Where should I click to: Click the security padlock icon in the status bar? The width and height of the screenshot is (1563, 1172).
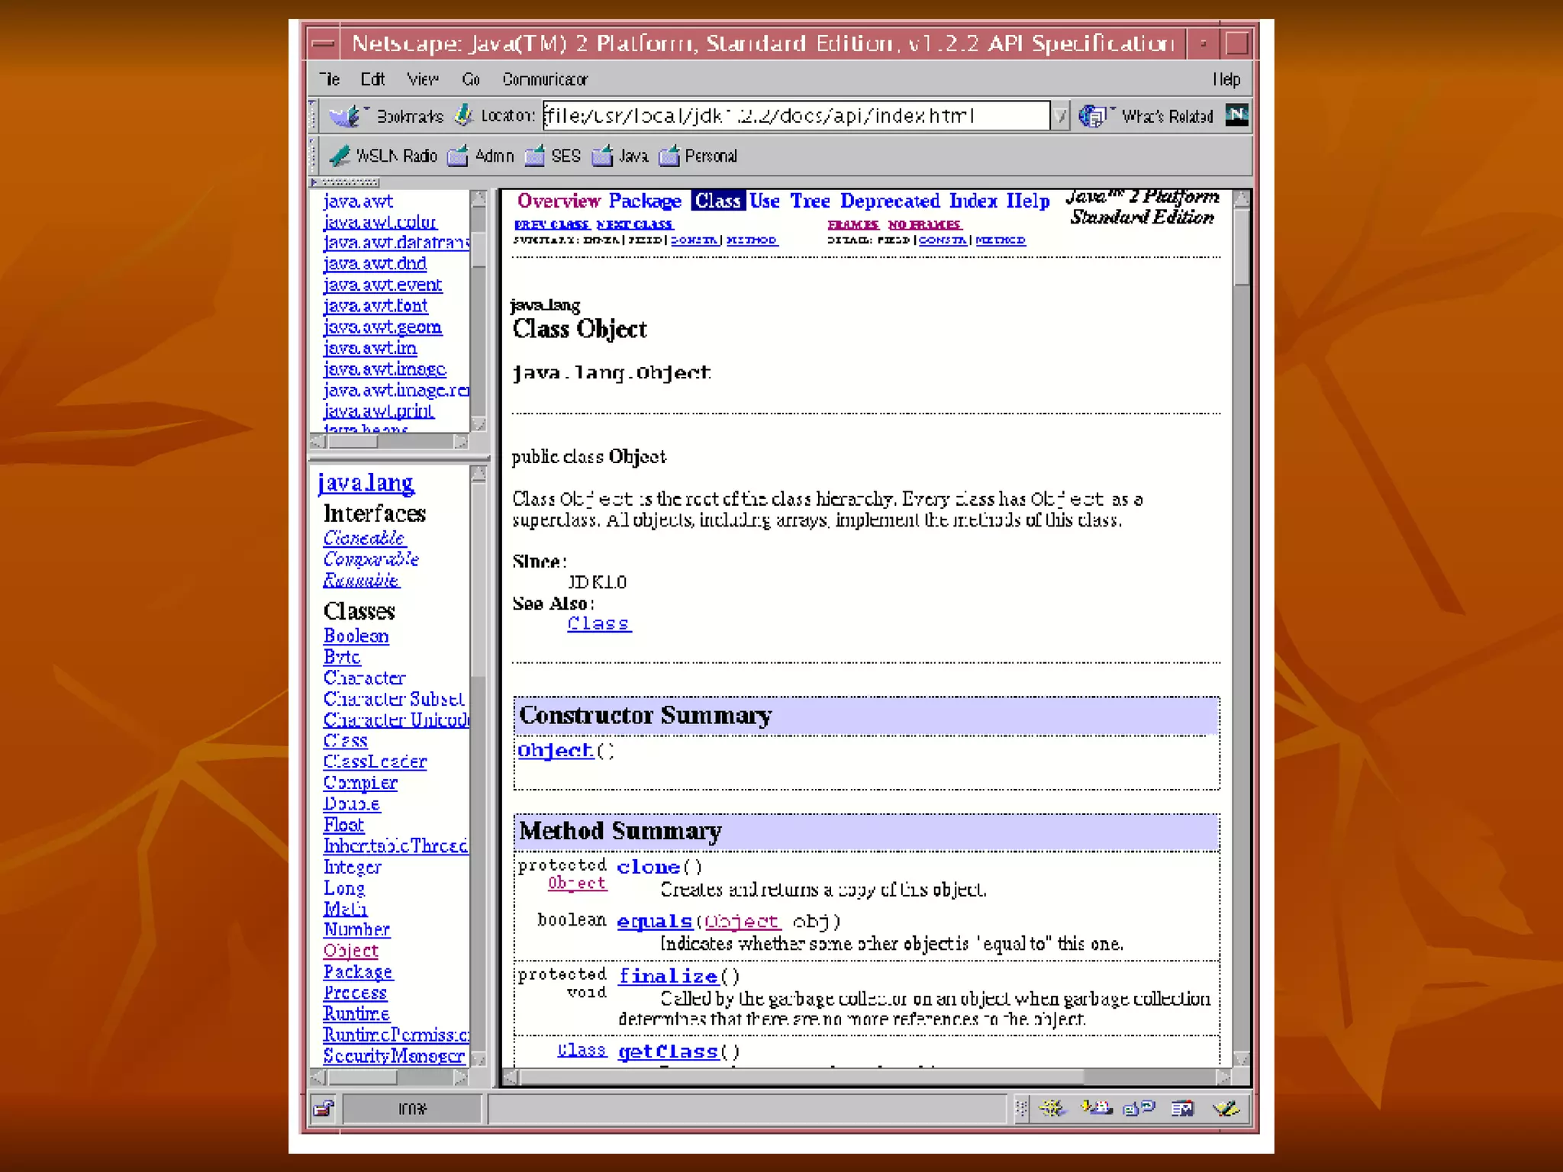tap(324, 1109)
